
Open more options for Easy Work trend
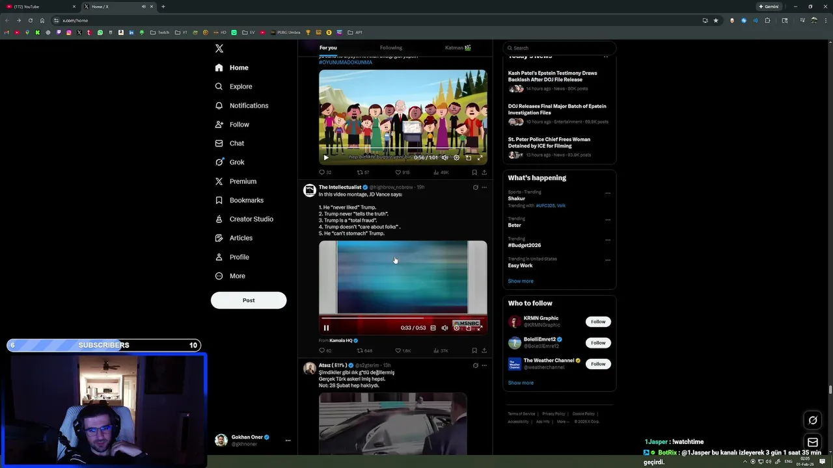tap(608, 260)
